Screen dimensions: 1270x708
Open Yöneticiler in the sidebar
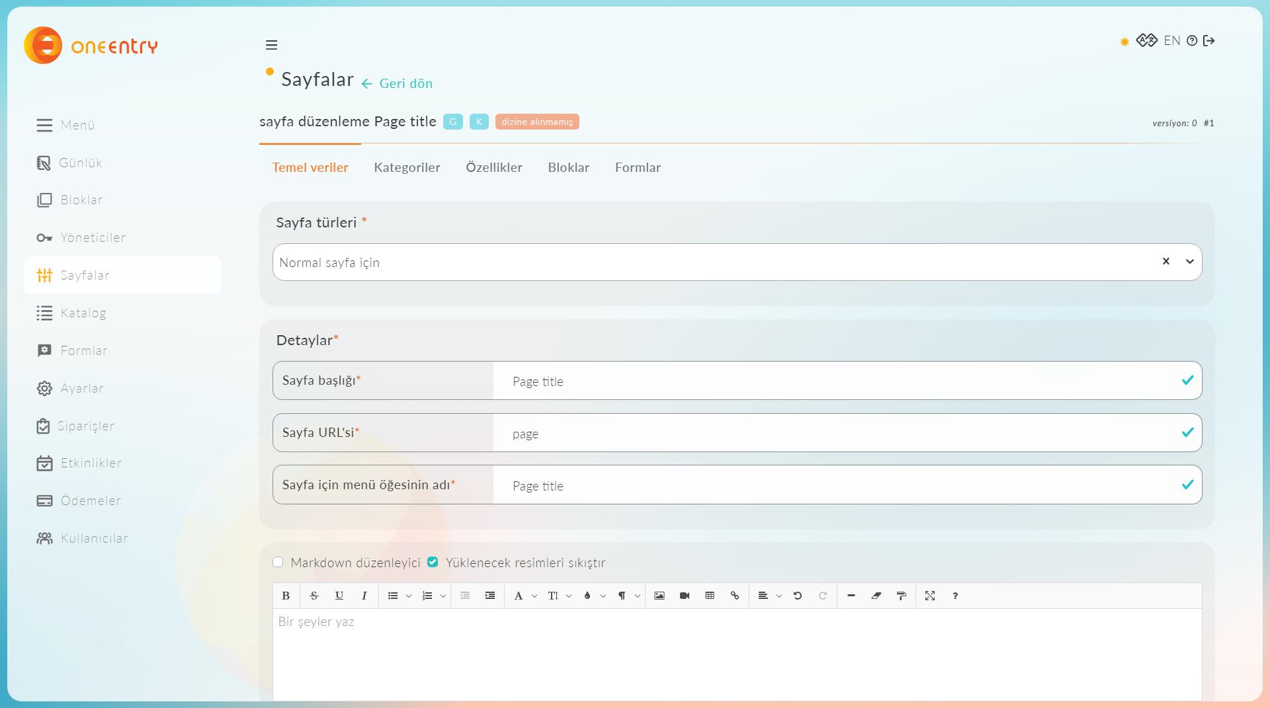click(122, 237)
